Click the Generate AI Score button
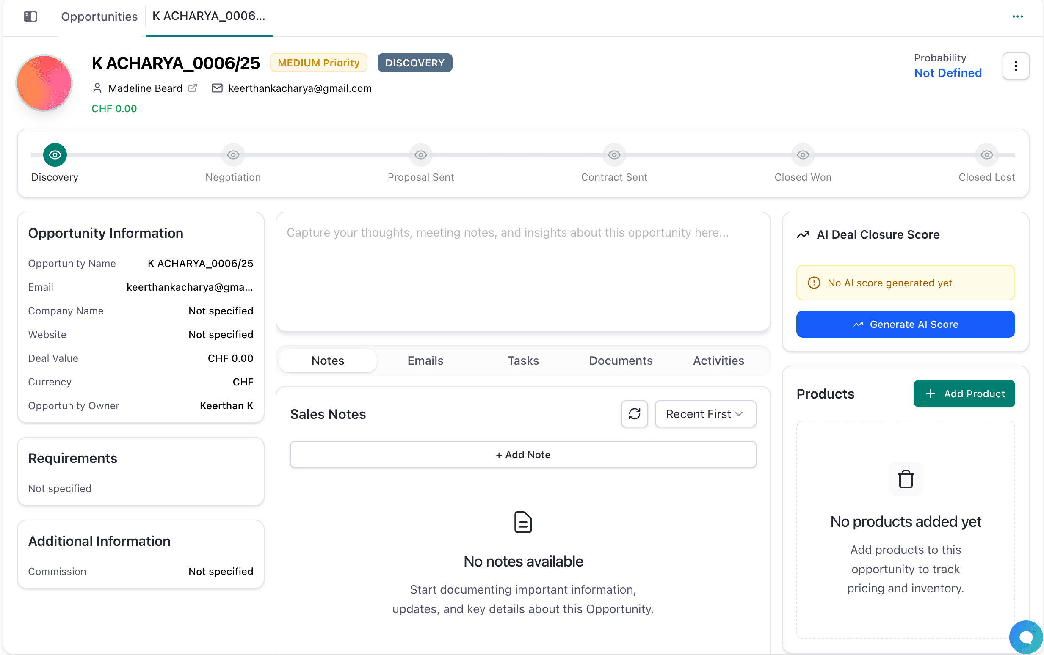The width and height of the screenshot is (1044, 655). (x=905, y=324)
